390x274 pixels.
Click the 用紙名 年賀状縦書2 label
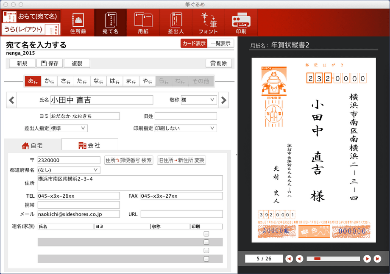pyautogui.click(x=280, y=45)
